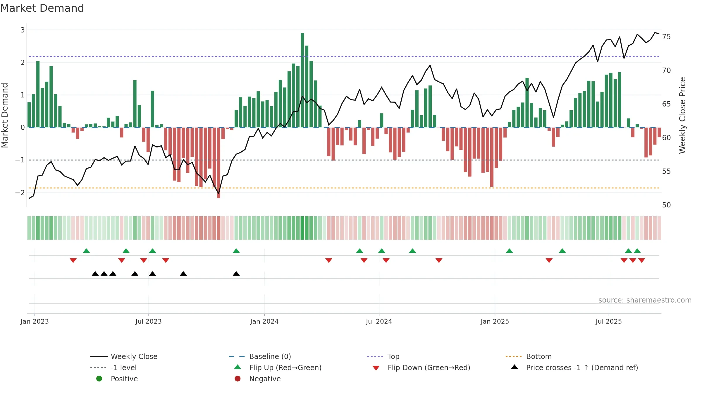
Task: Click the Flip Down red triangle legend icon
Action: 376,368
